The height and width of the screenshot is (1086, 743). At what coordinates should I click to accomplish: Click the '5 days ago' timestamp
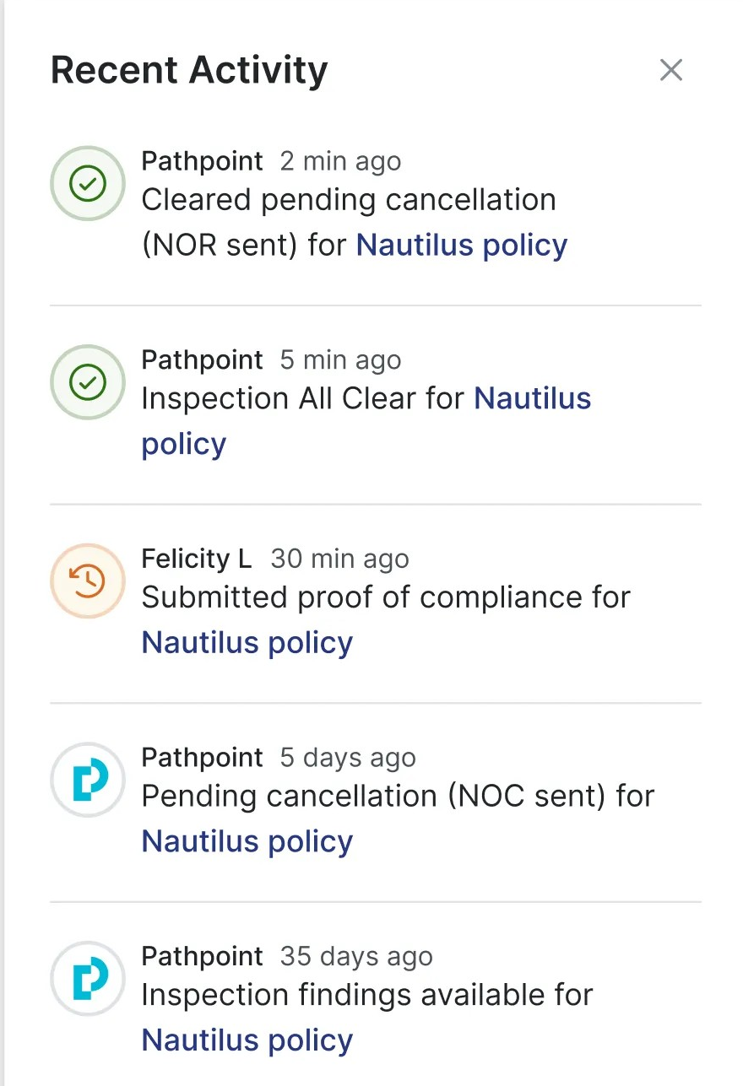coord(348,758)
